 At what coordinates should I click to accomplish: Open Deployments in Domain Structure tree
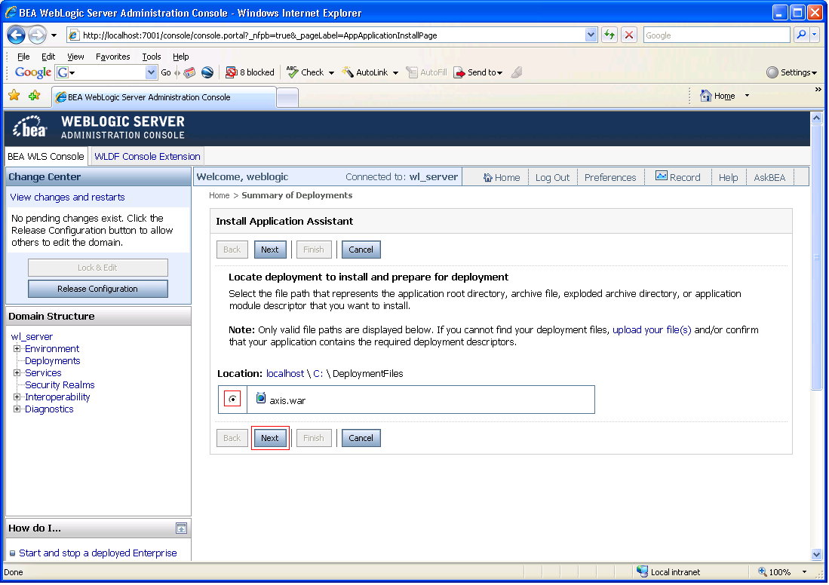(52, 361)
